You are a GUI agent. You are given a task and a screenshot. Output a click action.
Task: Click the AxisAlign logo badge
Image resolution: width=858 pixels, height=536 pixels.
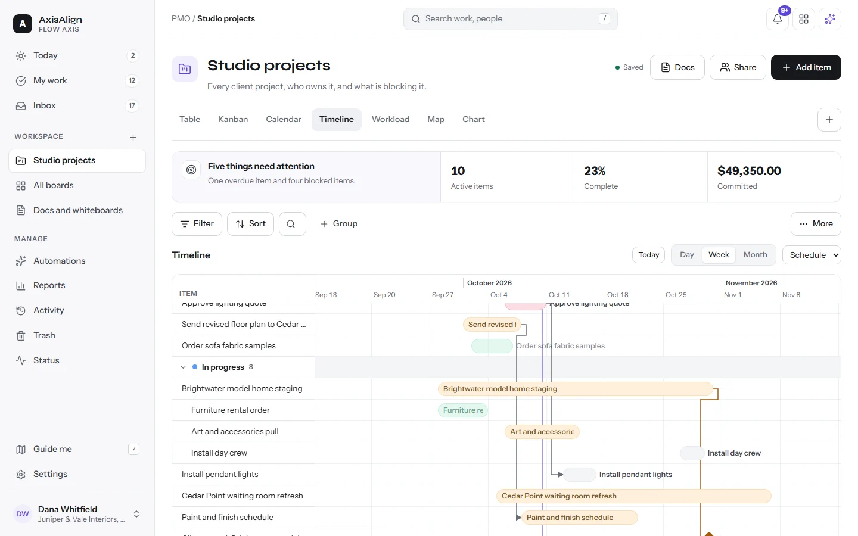23,24
